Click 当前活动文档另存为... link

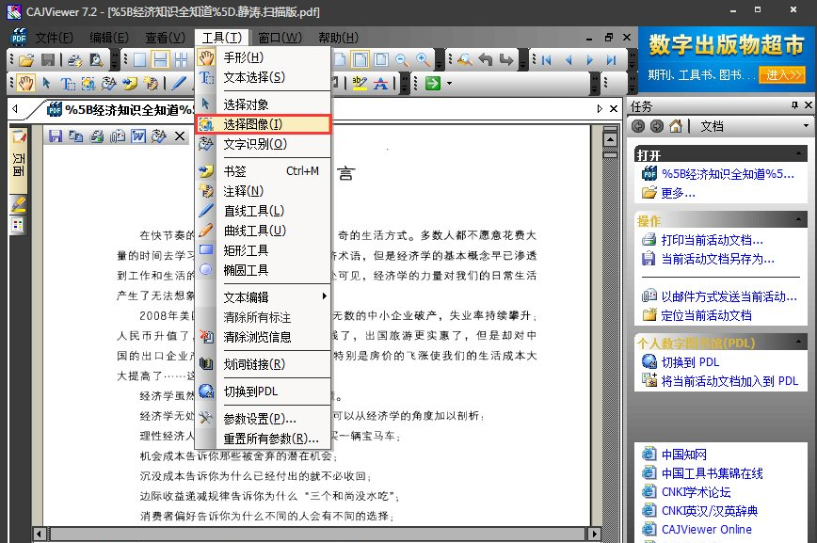coord(717,259)
